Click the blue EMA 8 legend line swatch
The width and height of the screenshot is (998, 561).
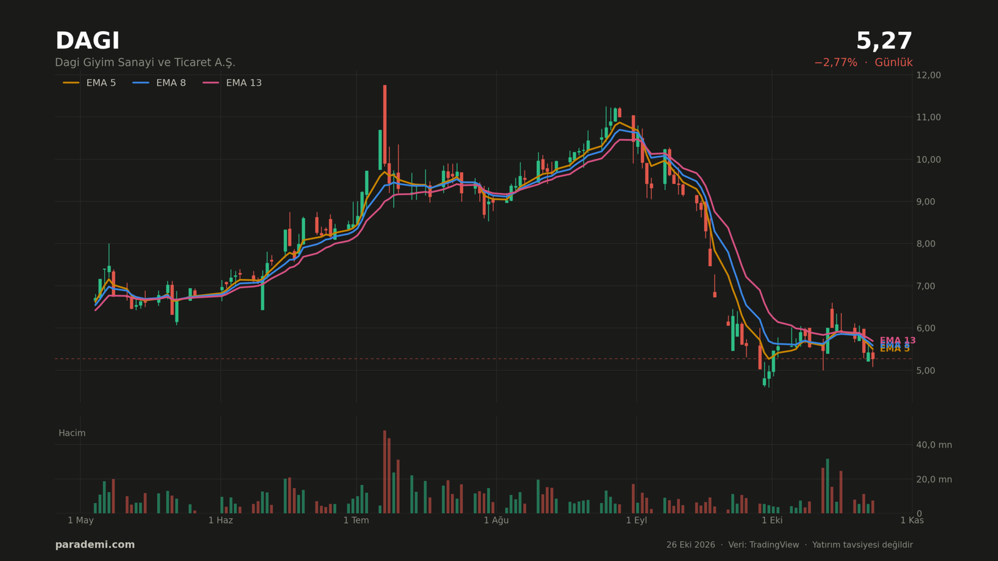point(141,83)
